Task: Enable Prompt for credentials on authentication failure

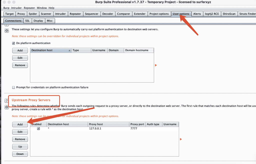Action: [x=13, y=87]
